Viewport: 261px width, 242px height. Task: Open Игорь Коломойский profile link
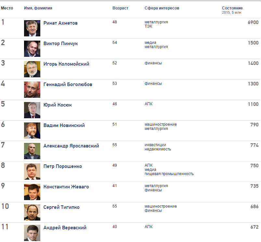click(66, 64)
